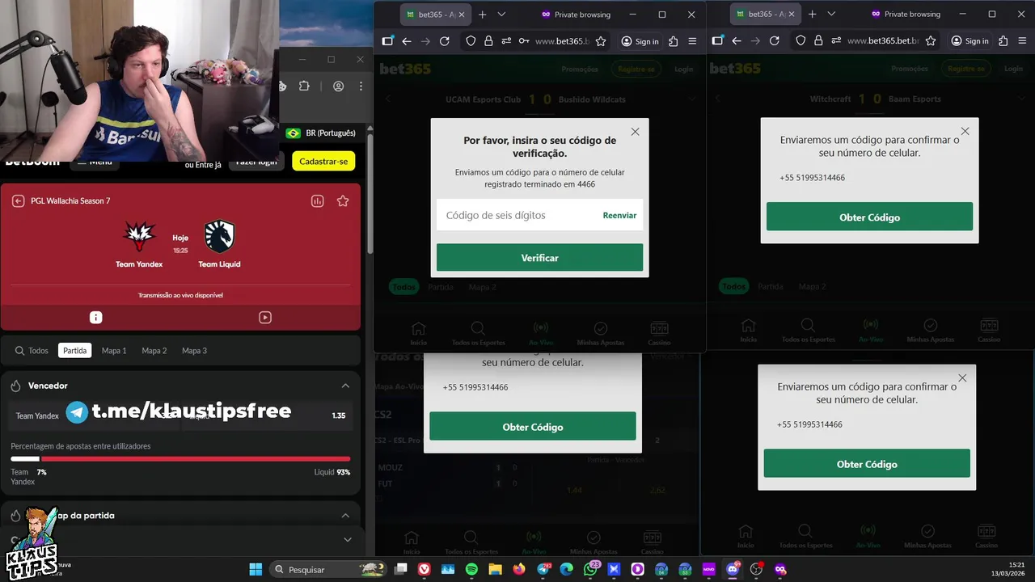Switch to the Partida tab in BetBoom
The width and height of the screenshot is (1035, 582).
[74, 351]
